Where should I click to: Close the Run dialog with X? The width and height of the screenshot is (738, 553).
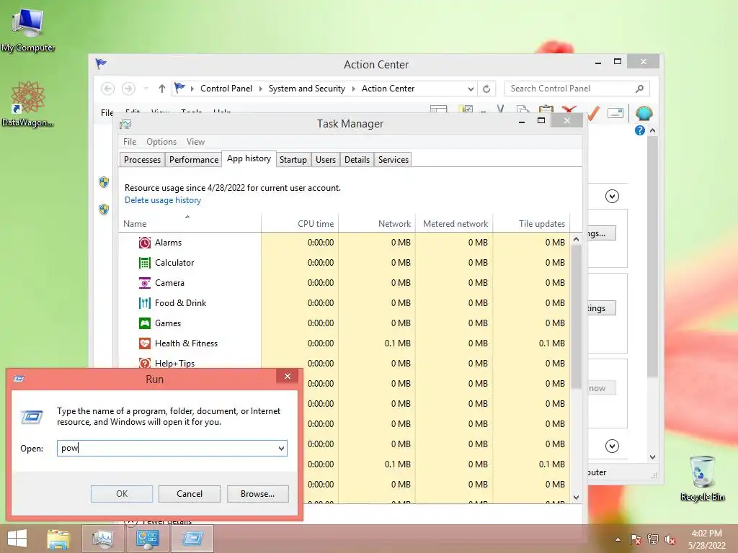tap(288, 376)
